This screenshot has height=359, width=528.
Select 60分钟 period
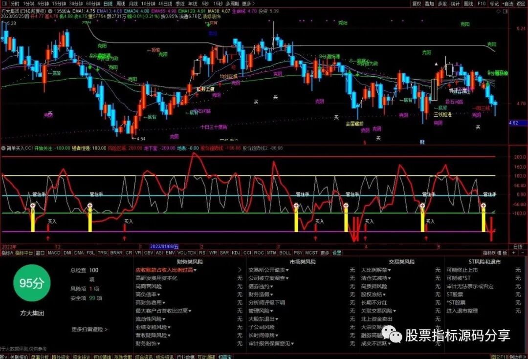pyautogui.click(x=93, y=4)
